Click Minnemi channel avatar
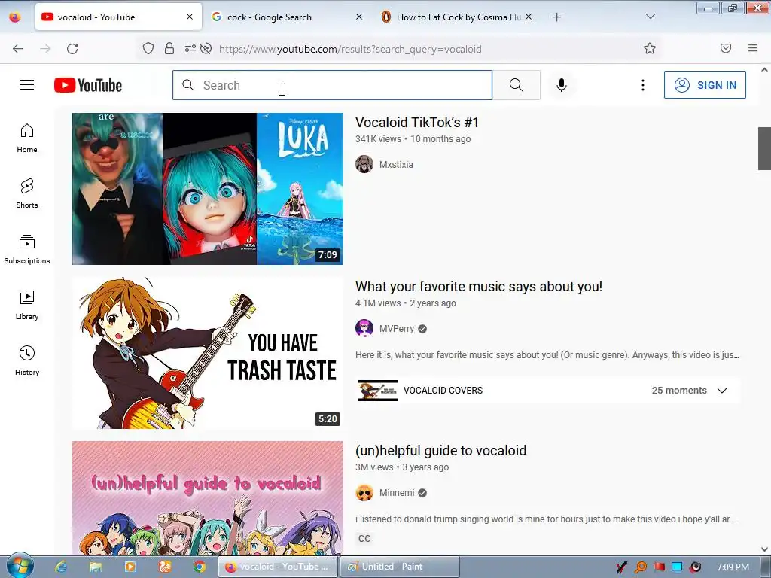The image size is (771, 578). tap(364, 492)
